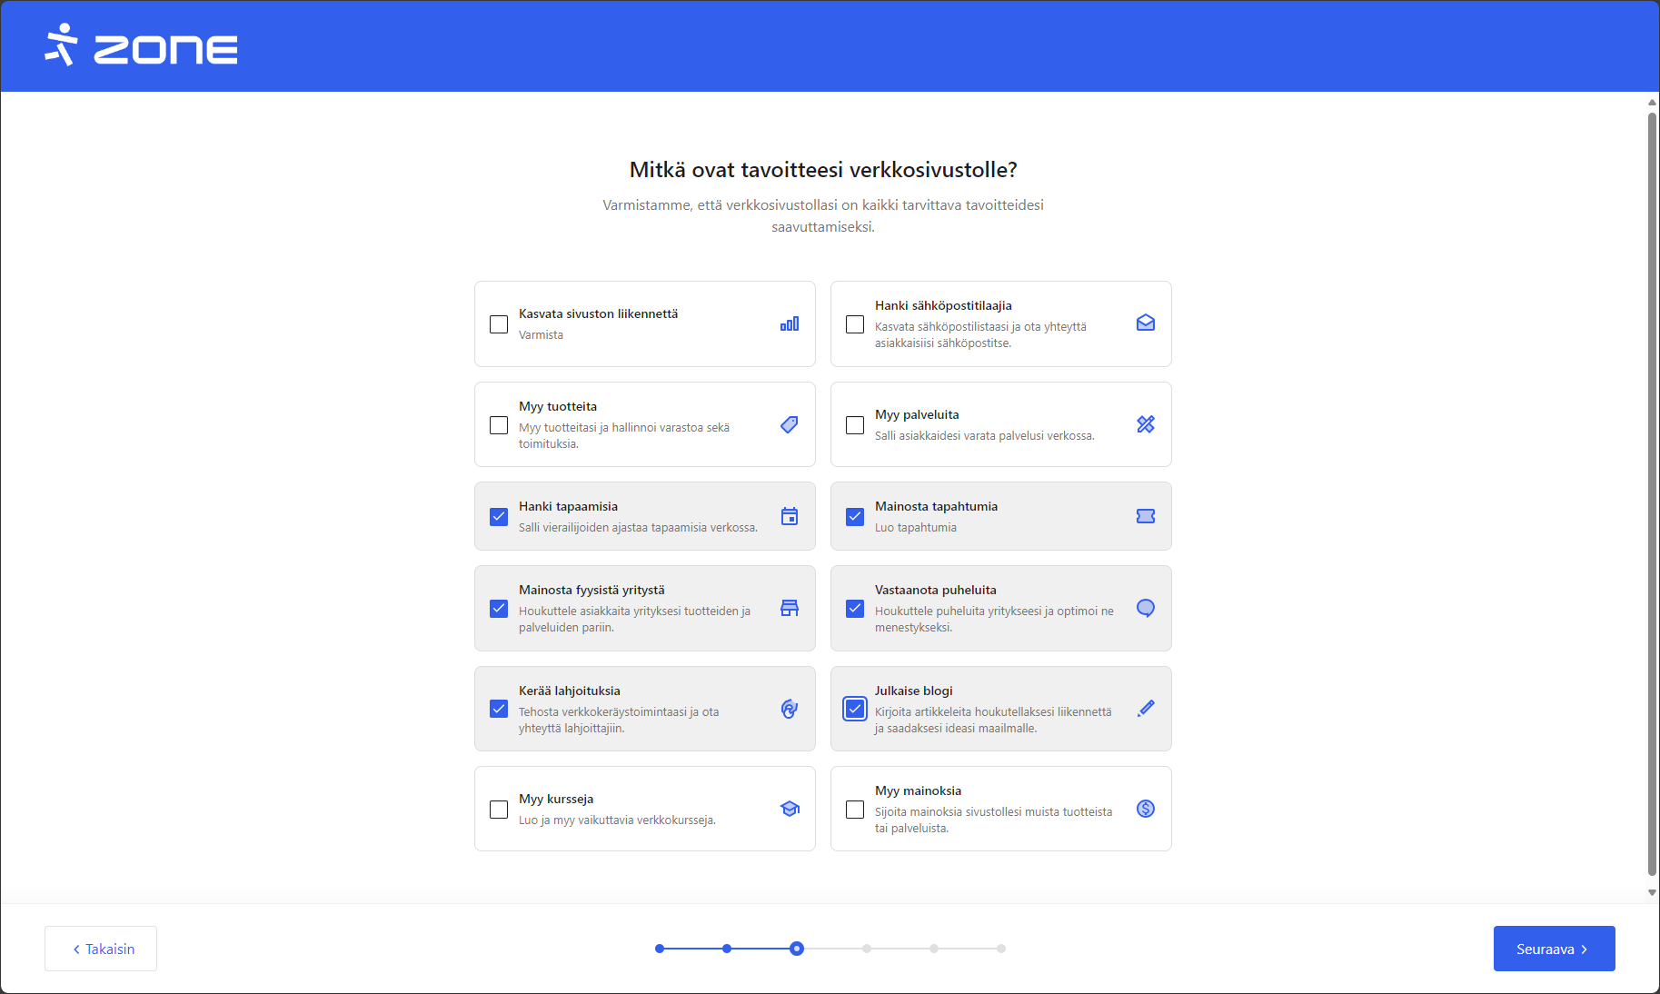Viewport: 1660px width, 994px height.
Task: Click the storefront icon for Mainosta fyysistä yritystä
Action: 790,608
